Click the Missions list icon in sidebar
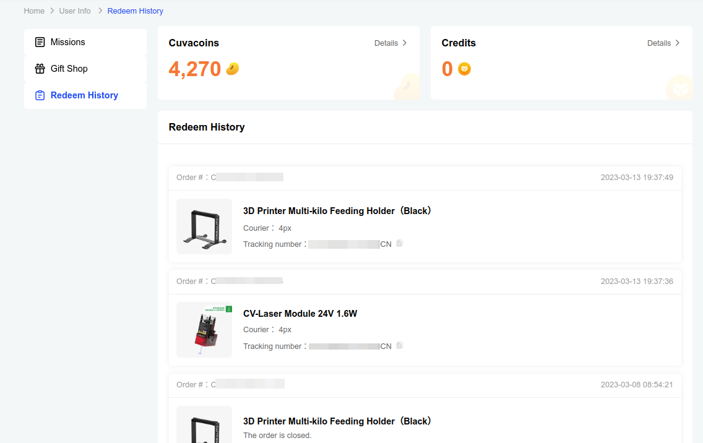Screen dimensions: 703x443 point(40,42)
